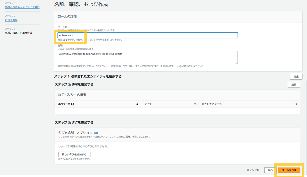Click the external link icon beside ポリシー名

tap(73, 104)
